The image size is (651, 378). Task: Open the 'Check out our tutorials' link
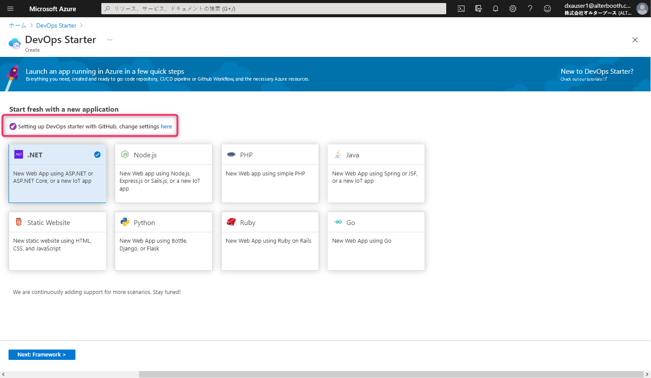[x=583, y=79]
